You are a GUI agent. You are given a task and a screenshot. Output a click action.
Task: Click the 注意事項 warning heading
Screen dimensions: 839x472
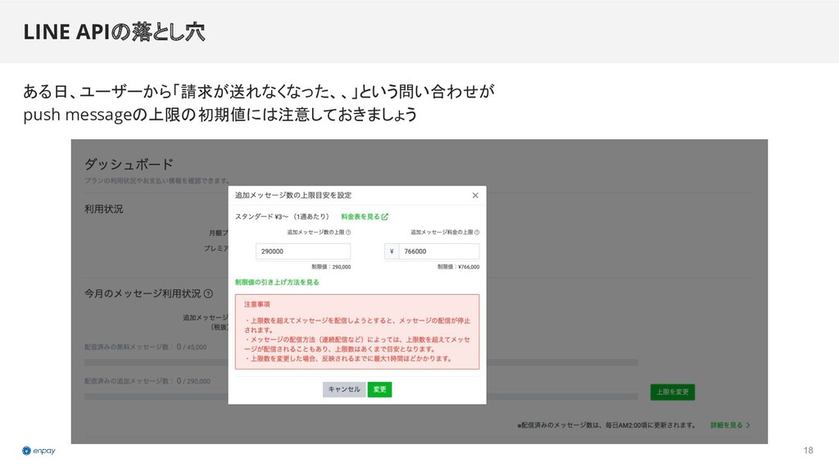point(257,305)
